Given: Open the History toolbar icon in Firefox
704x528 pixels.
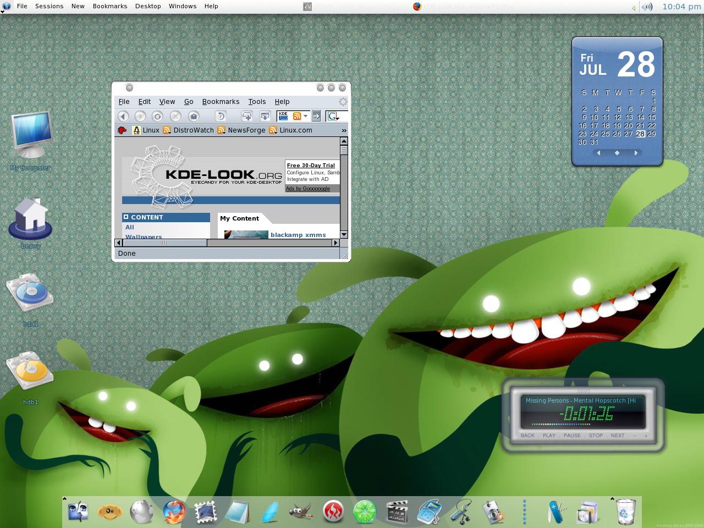Looking at the screenshot, I should [x=221, y=116].
